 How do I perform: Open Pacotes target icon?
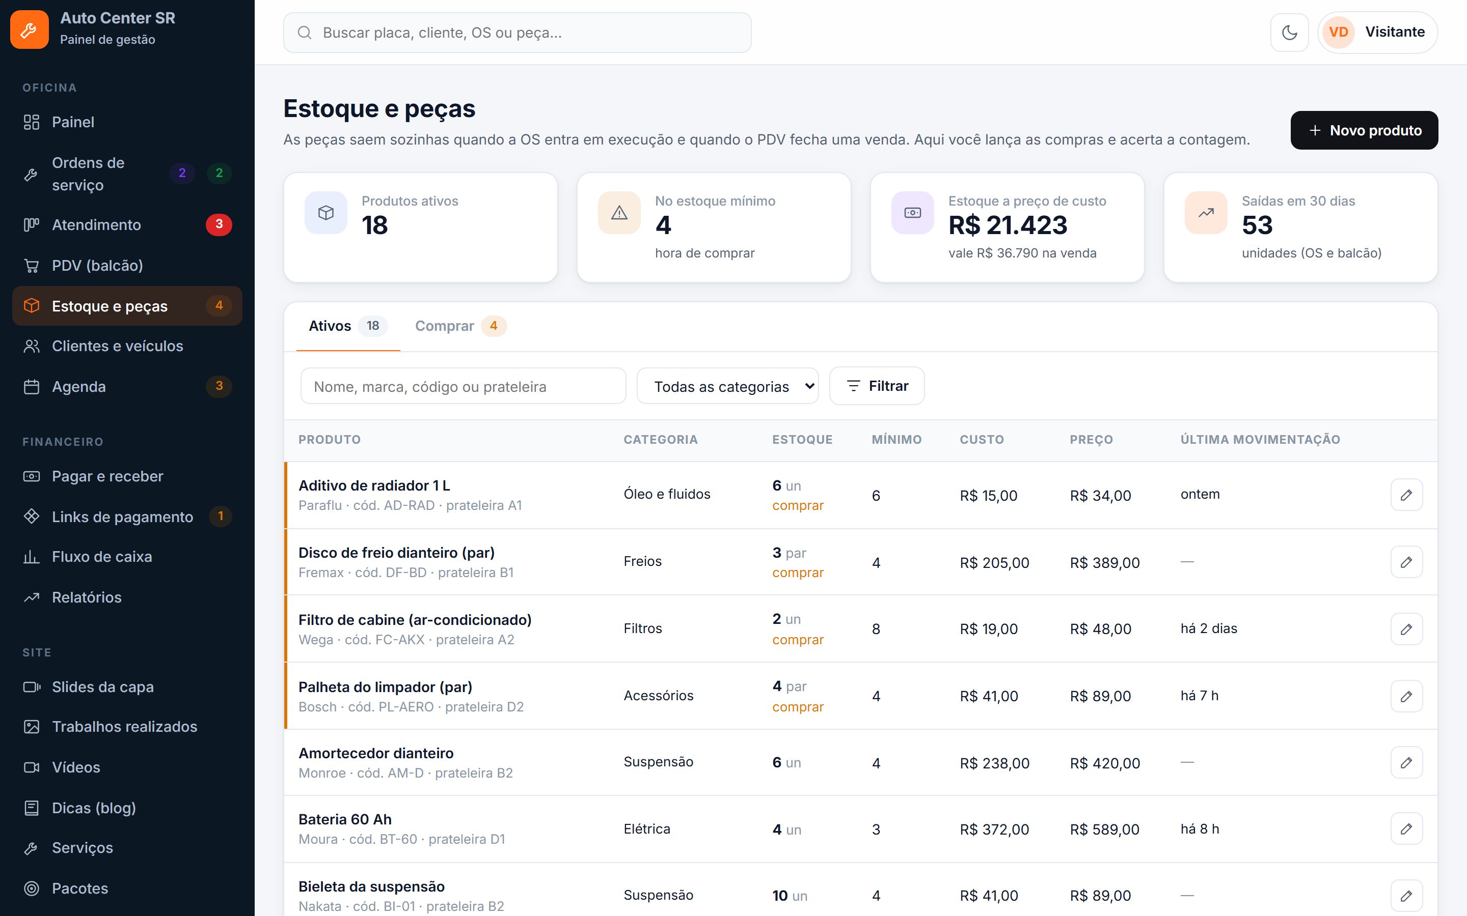[32, 889]
